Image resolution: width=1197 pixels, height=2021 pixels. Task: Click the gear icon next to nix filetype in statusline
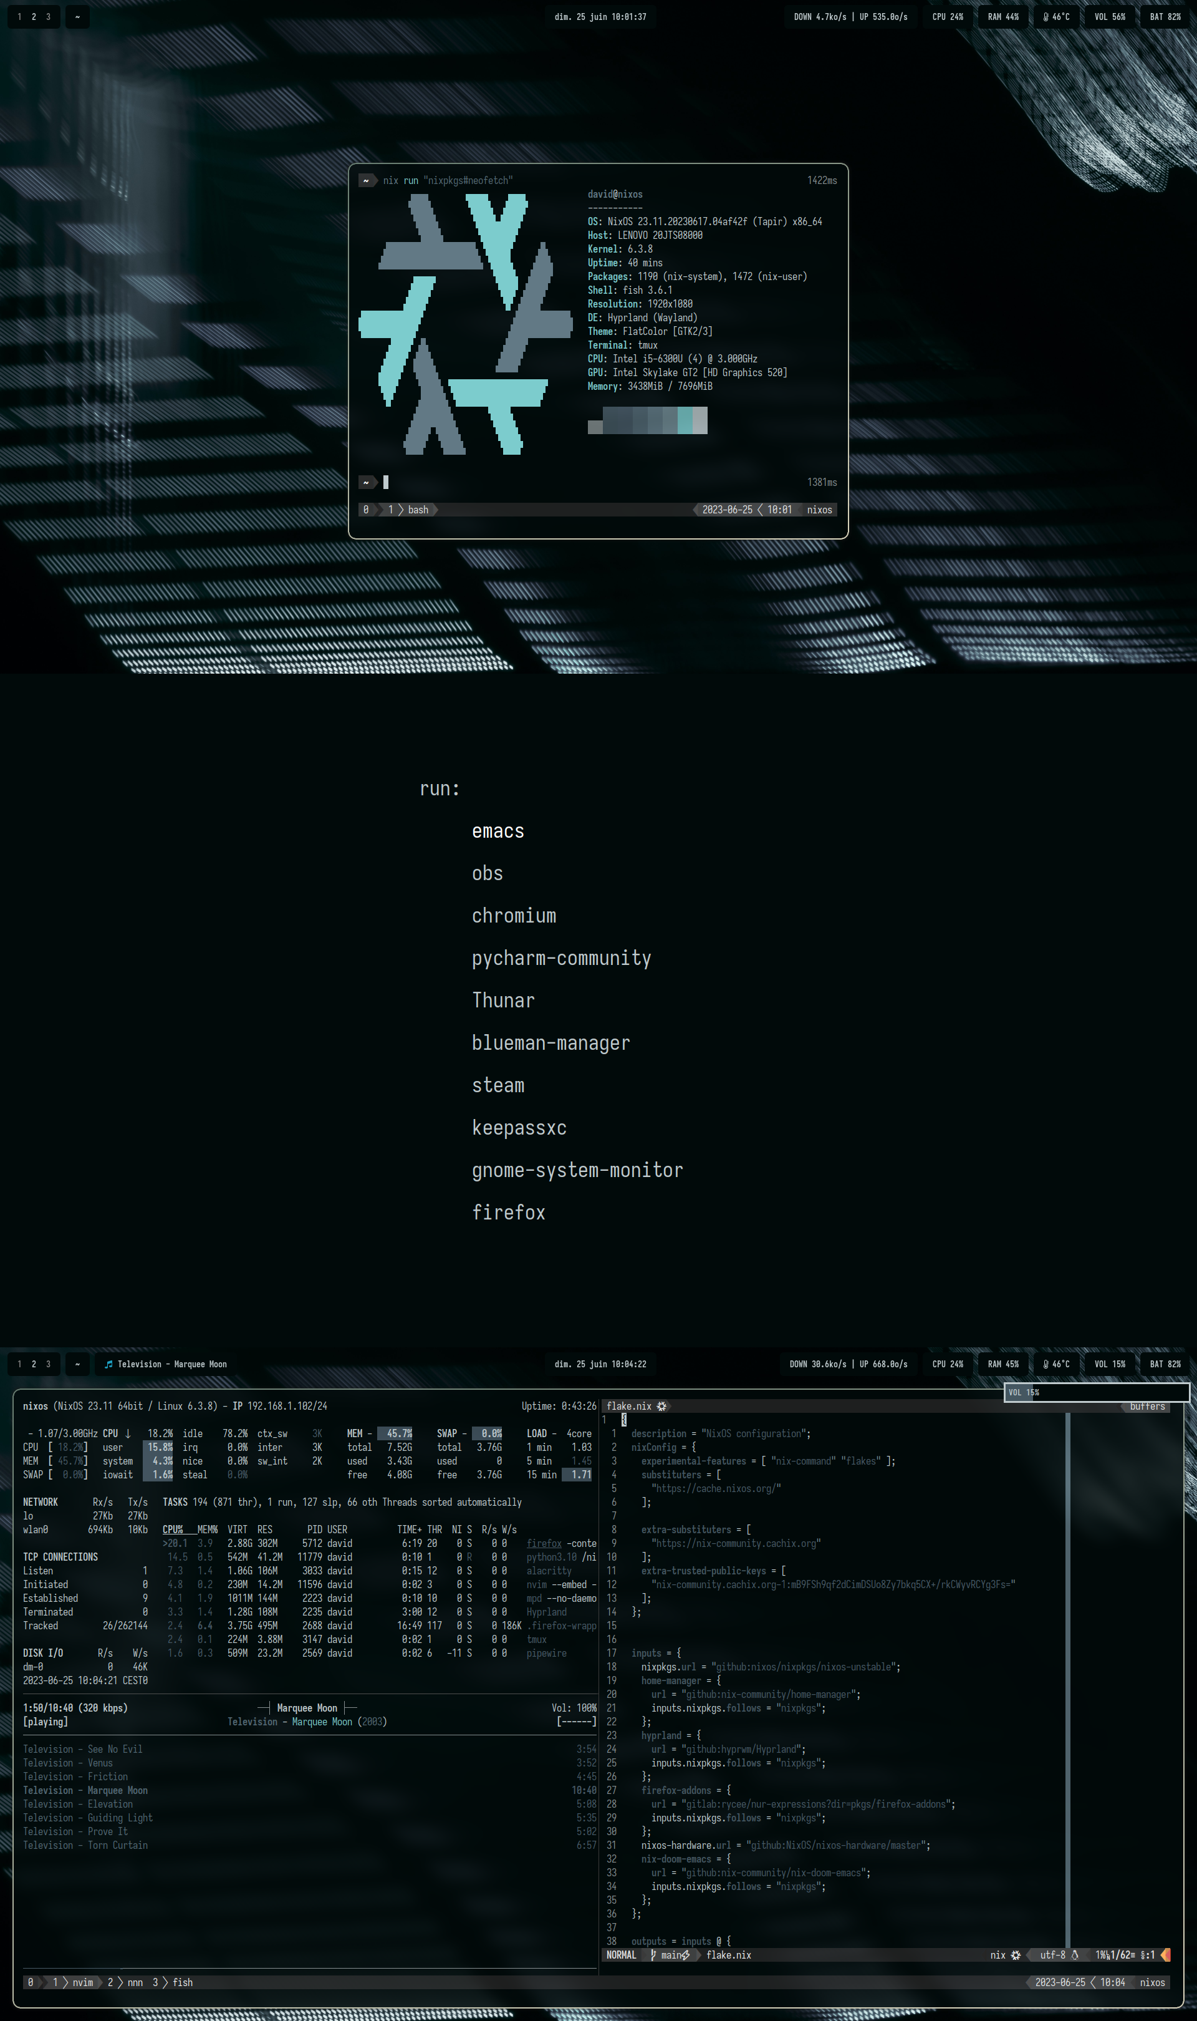click(x=1016, y=1955)
